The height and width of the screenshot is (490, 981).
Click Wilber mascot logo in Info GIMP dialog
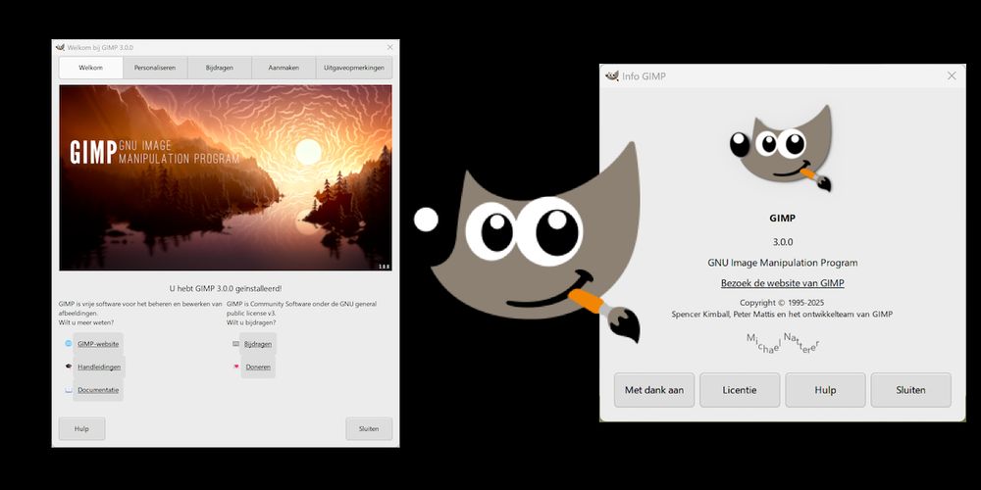(782, 149)
